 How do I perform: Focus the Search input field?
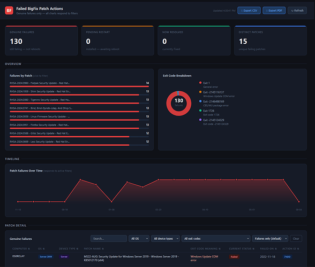109,239
